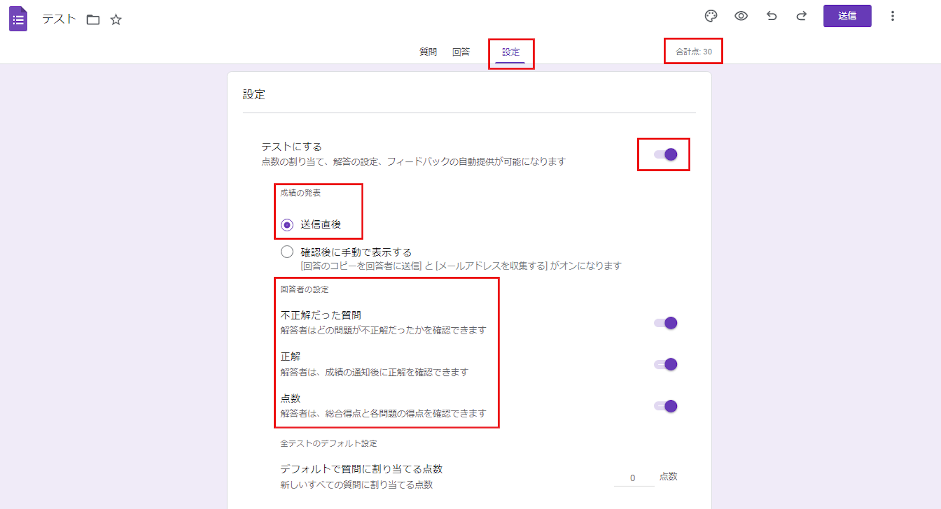Click the purple 送信 button

point(847,16)
